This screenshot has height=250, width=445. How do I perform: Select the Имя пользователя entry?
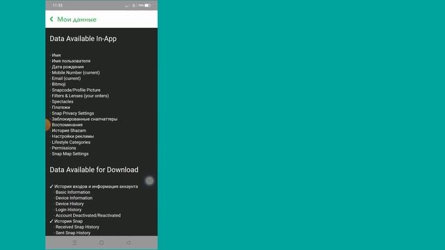click(x=71, y=61)
